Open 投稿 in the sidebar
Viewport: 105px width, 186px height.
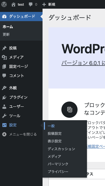(x=13, y=48)
